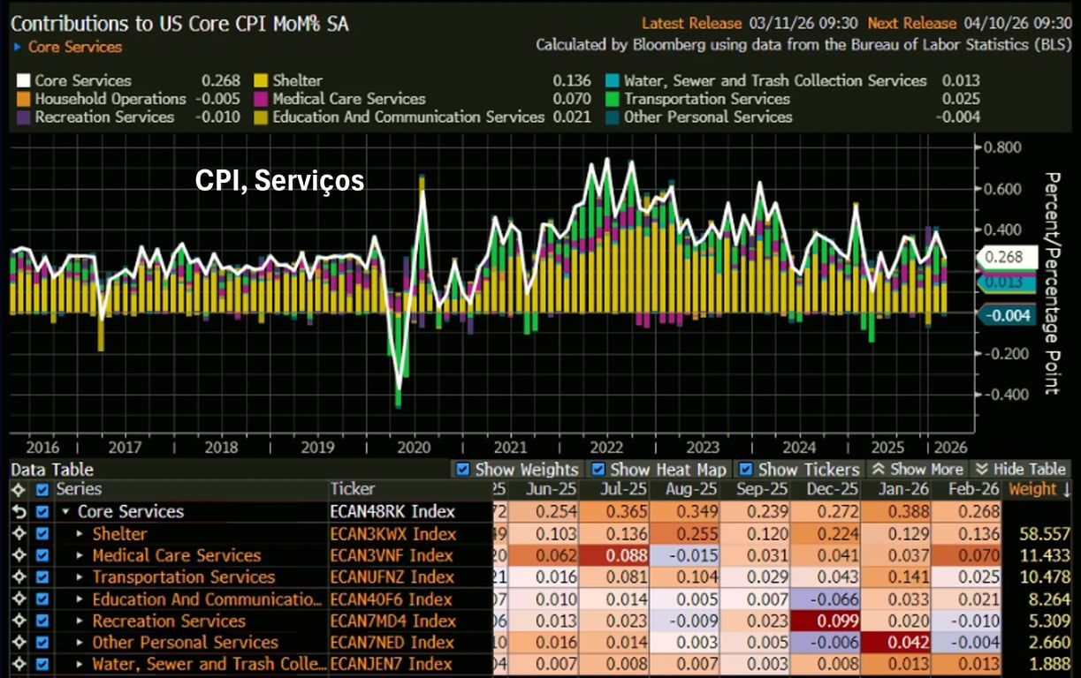This screenshot has width=1081, height=678.
Task: Click the crosshair icon beside Other Personal Services
Action: pyautogui.click(x=18, y=643)
